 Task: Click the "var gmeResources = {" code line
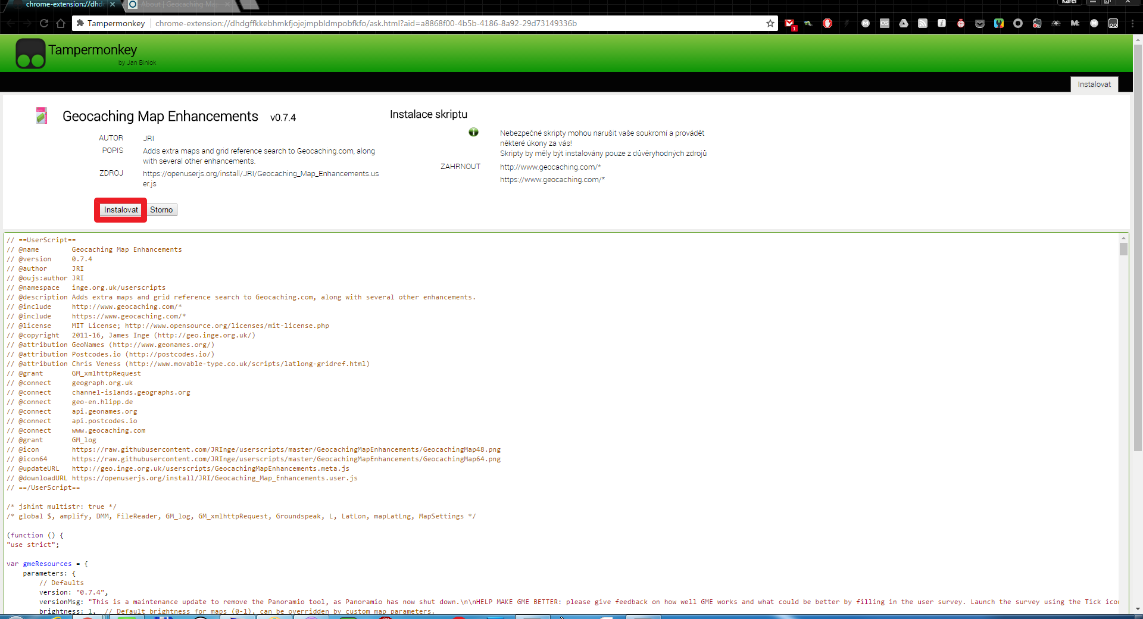point(47,564)
